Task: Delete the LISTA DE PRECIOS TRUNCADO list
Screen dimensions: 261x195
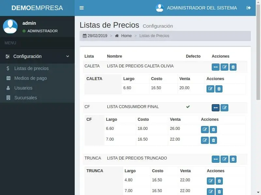Action: point(233,159)
